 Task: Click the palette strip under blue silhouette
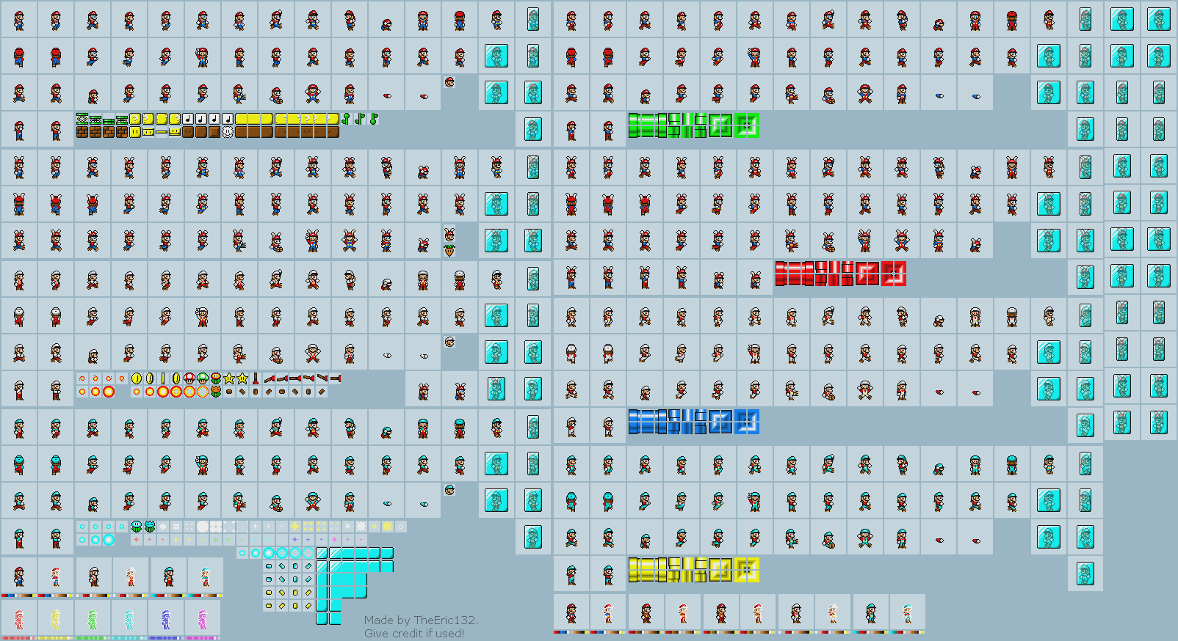(165, 638)
